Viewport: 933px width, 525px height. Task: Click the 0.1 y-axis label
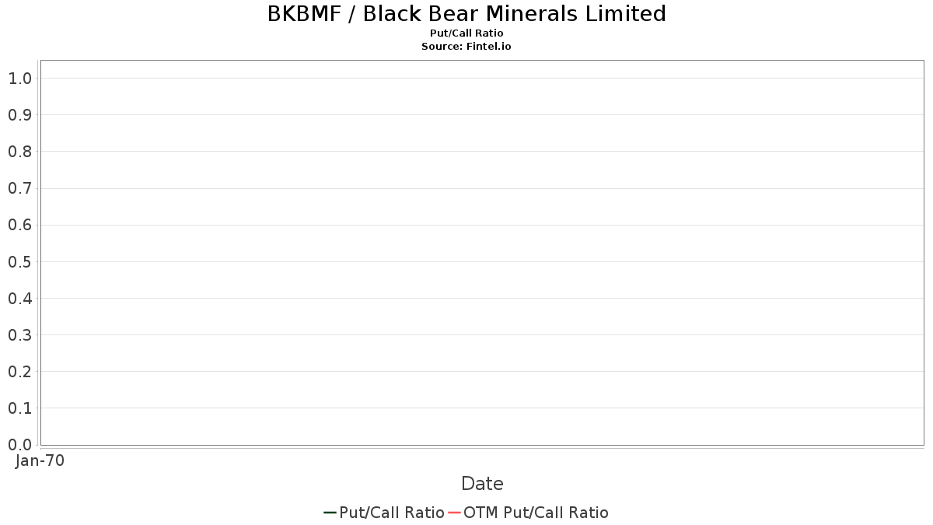(x=19, y=408)
